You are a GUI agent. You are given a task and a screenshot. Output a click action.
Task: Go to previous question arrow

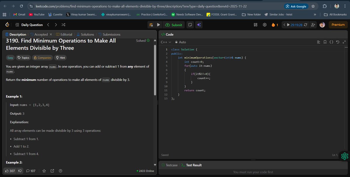[48, 25]
